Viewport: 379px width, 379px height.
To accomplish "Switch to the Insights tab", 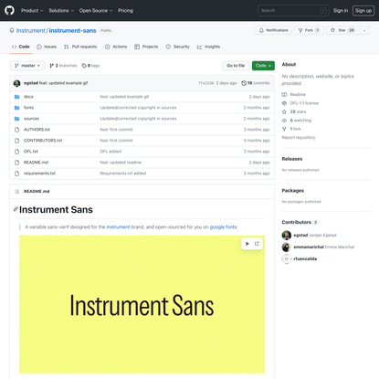I will point(208,47).
